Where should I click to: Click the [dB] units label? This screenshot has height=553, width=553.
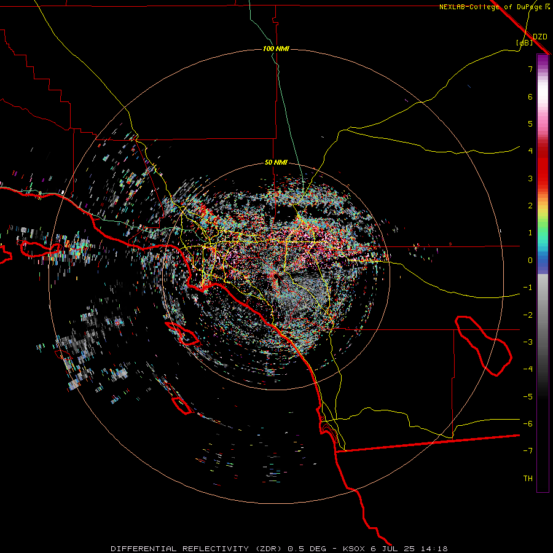click(525, 42)
